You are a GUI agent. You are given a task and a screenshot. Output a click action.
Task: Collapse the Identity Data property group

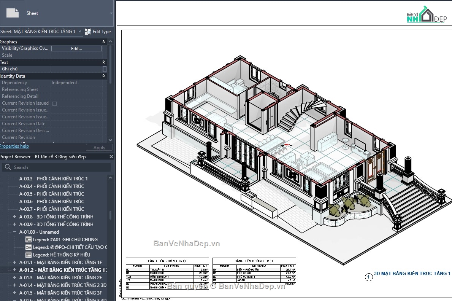point(103,76)
